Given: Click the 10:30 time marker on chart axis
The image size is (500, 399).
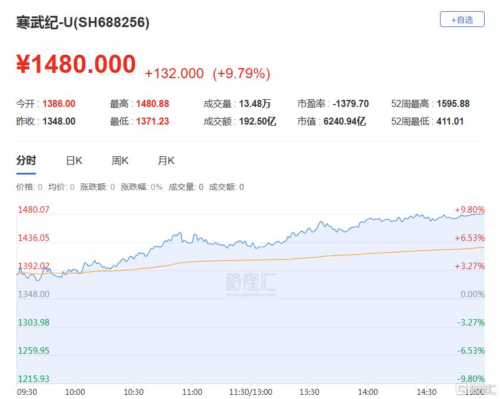Looking at the screenshot, I should 134,392.
